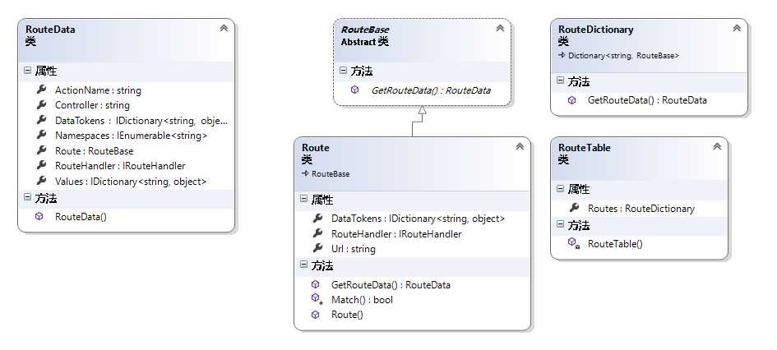
Task: Click the GetRouteData method icon in RouteBase
Action: 355,90
